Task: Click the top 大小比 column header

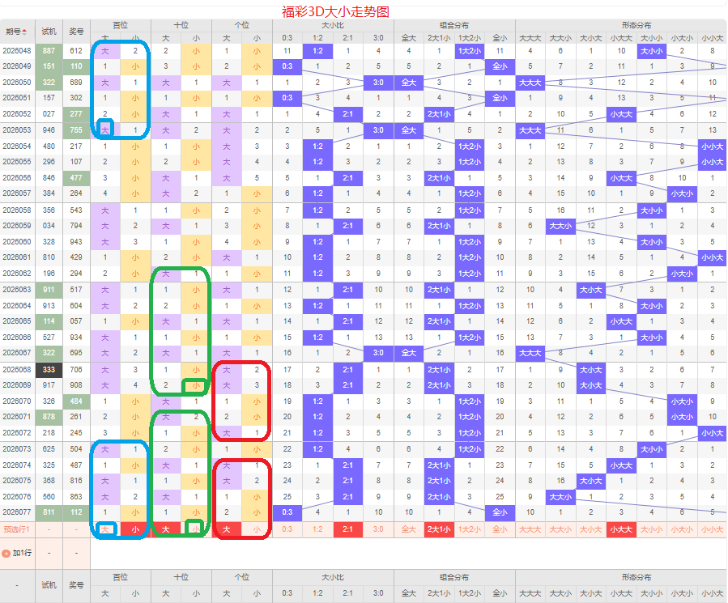Action: click(x=333, y=25)
